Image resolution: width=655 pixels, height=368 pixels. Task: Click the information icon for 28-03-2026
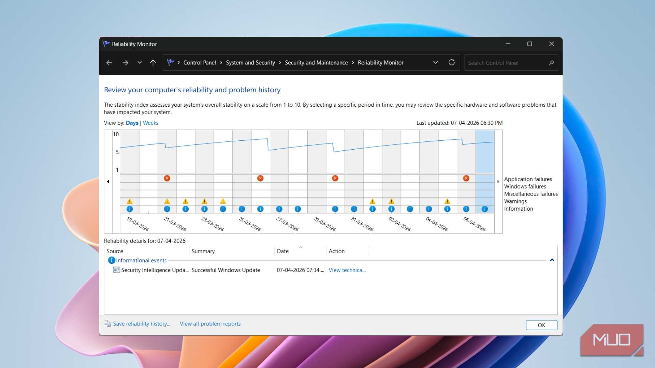click(x=298, y=209)
